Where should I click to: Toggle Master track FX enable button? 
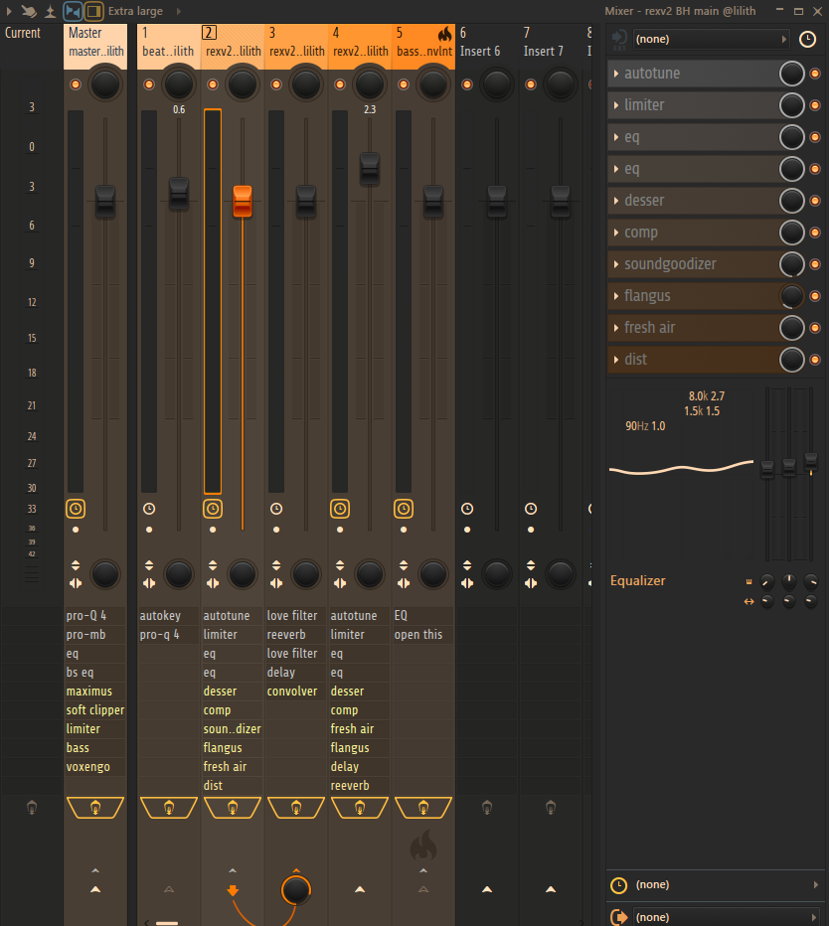click(x=95, y=808)
